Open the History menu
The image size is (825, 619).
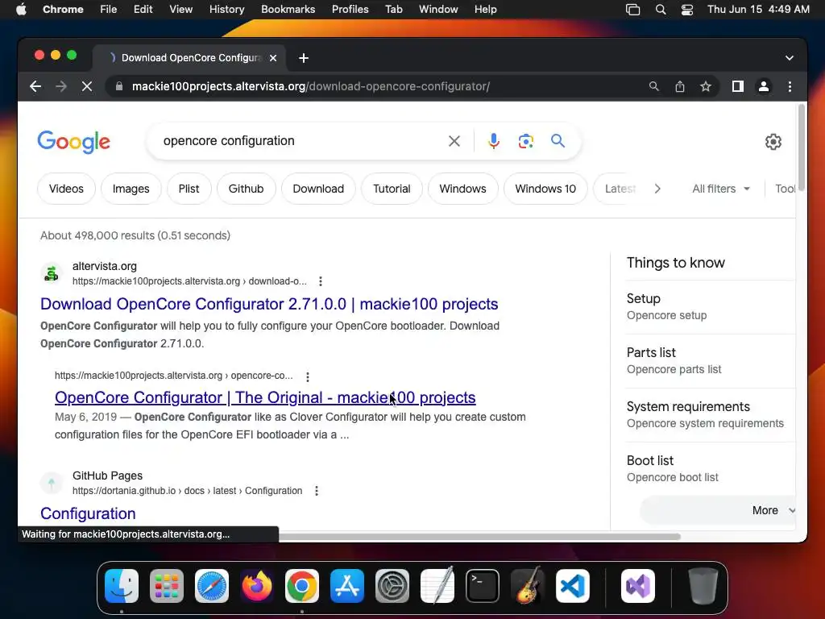[x=226, y=10]
